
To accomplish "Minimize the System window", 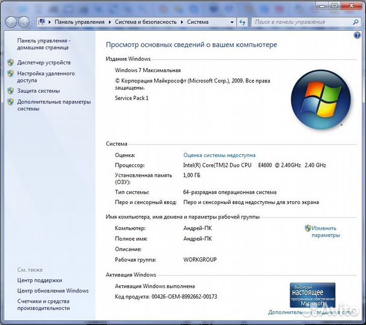I will click(322, 5).
